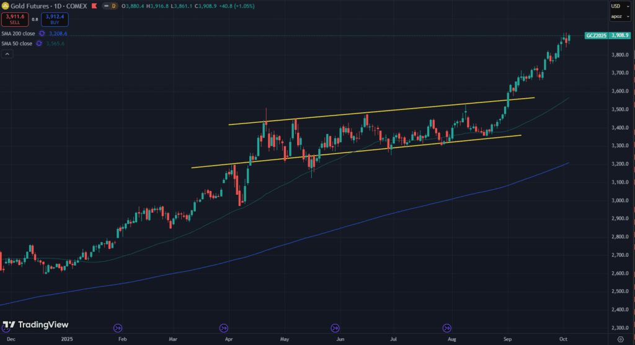
Task: Click the contract roll marker near February
Action: tap(118, 328)
